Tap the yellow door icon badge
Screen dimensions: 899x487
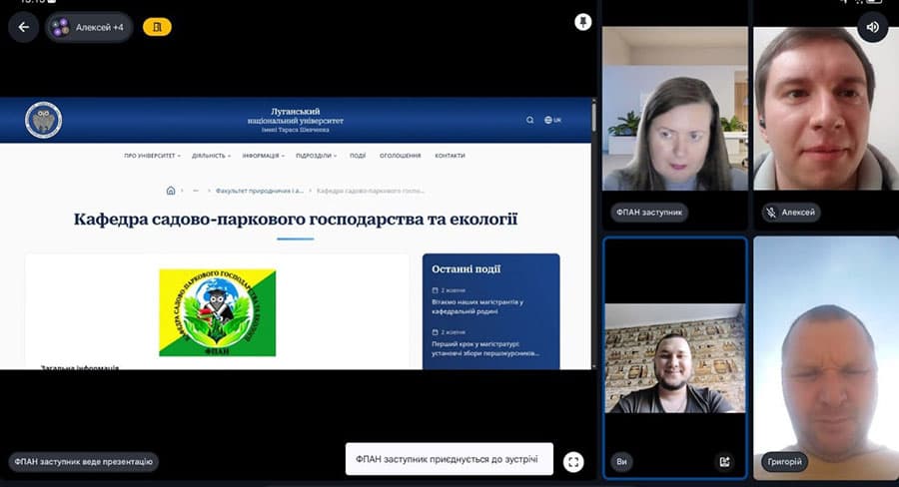[157, 27]
